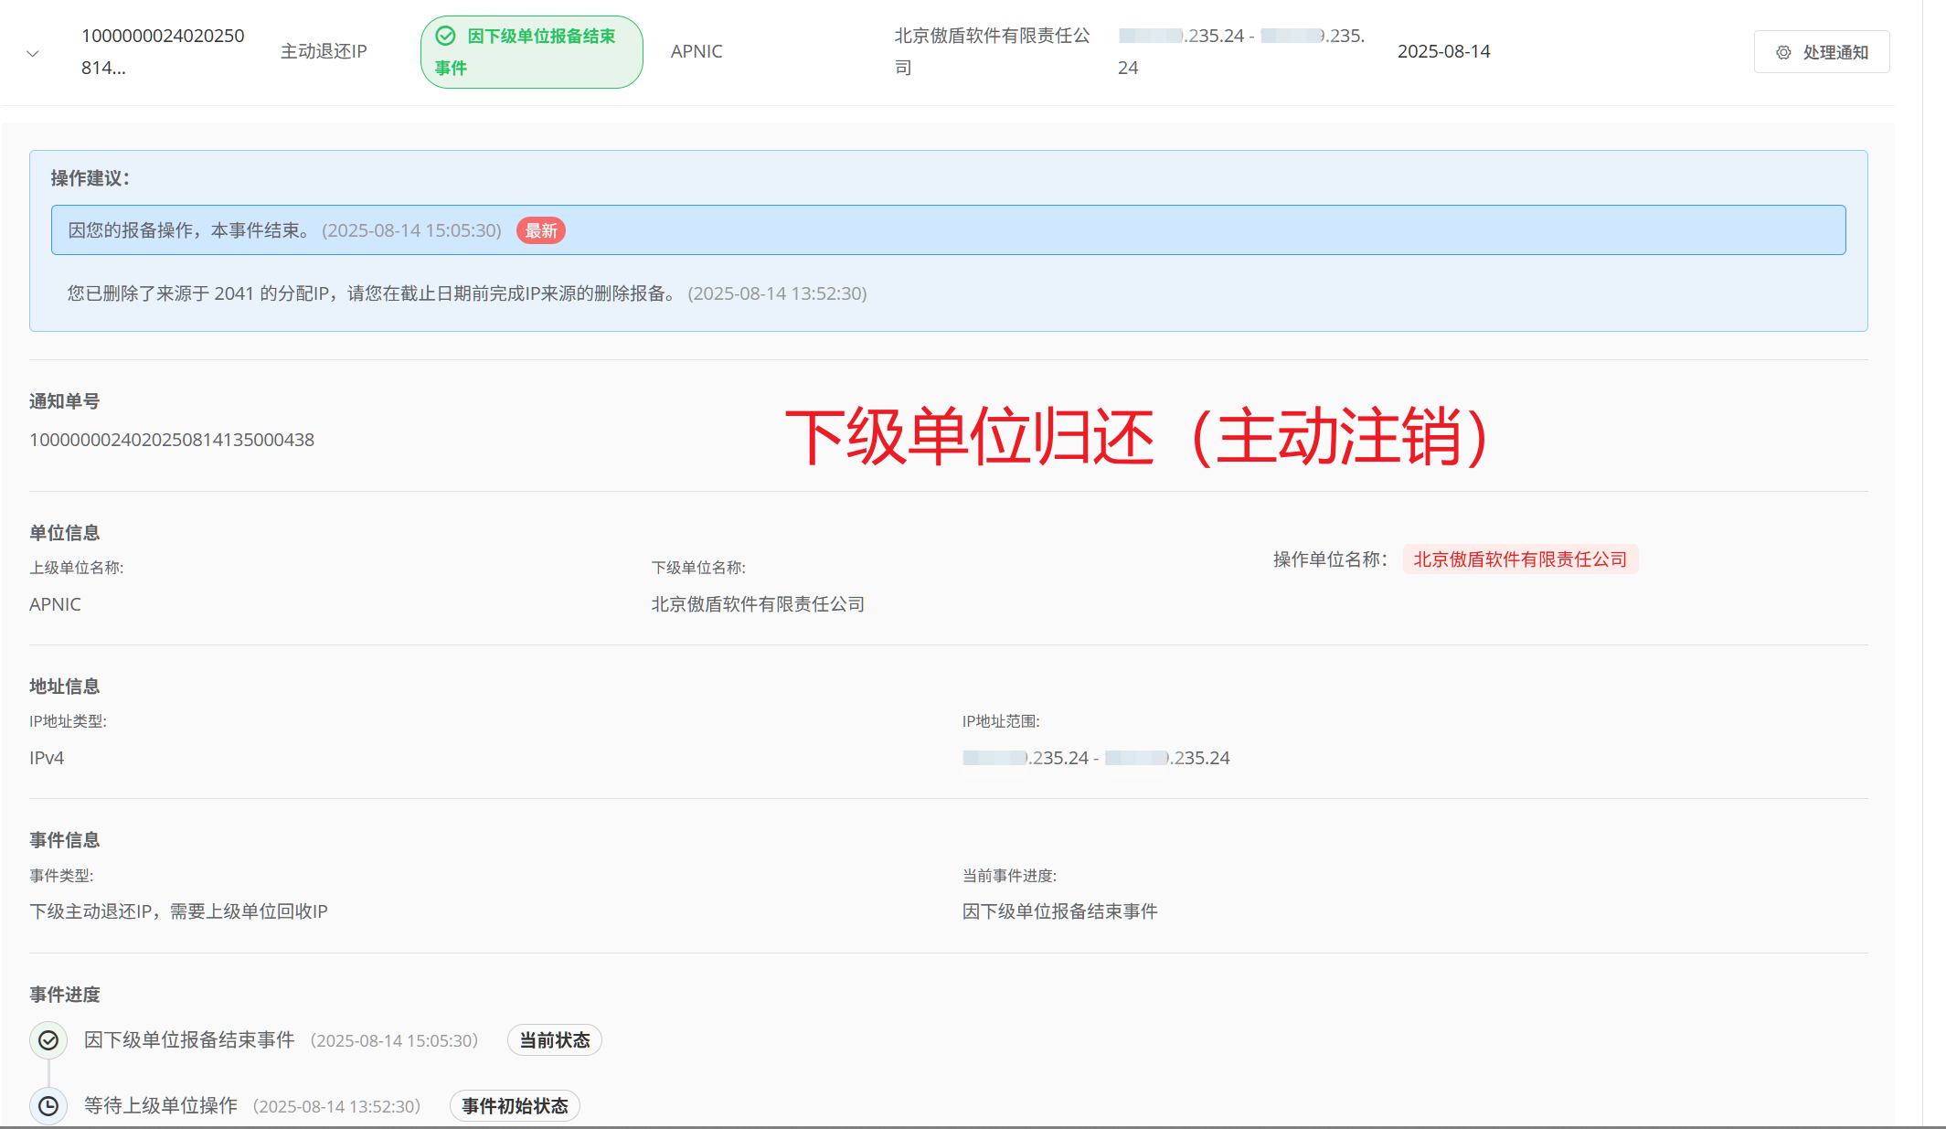Click the 因下级单位报备结束事件 status tag
This screenshot has width=1946, height=1129.
coord(531,52)
